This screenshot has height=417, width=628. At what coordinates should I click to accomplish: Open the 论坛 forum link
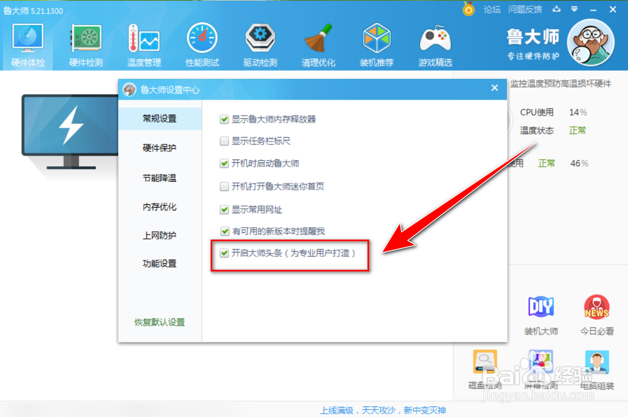[x=492, y=9]
